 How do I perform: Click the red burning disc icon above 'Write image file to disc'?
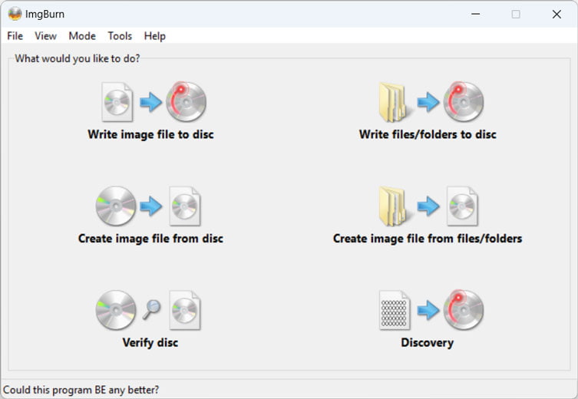click(x=187, y=102)
